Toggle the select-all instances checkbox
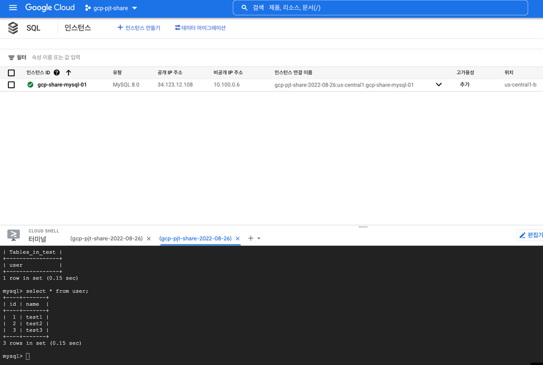Image resolution: width=543 pixels, height=365 pixels. tap(11, 73)
